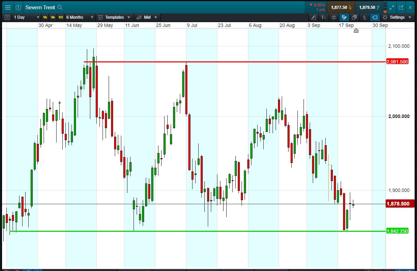Open the Mid price type dropdown
Viewport: 417px width, 271px height.
pyautogui.click(x=148, y=17)
